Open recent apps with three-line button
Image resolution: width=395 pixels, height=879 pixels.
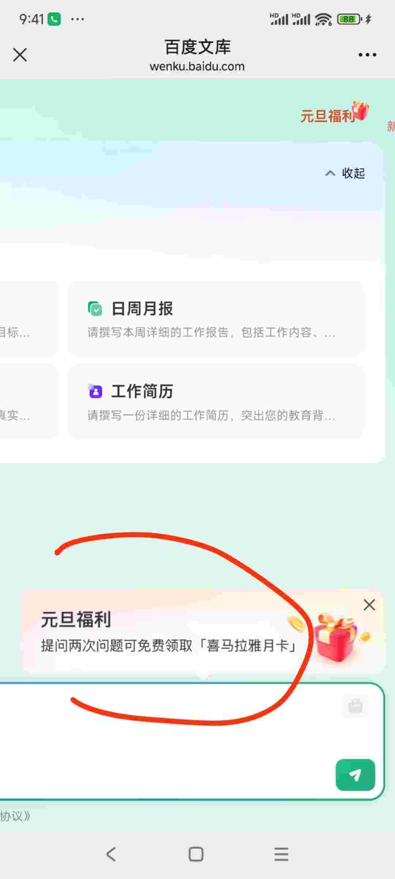(x=281, y=854)
